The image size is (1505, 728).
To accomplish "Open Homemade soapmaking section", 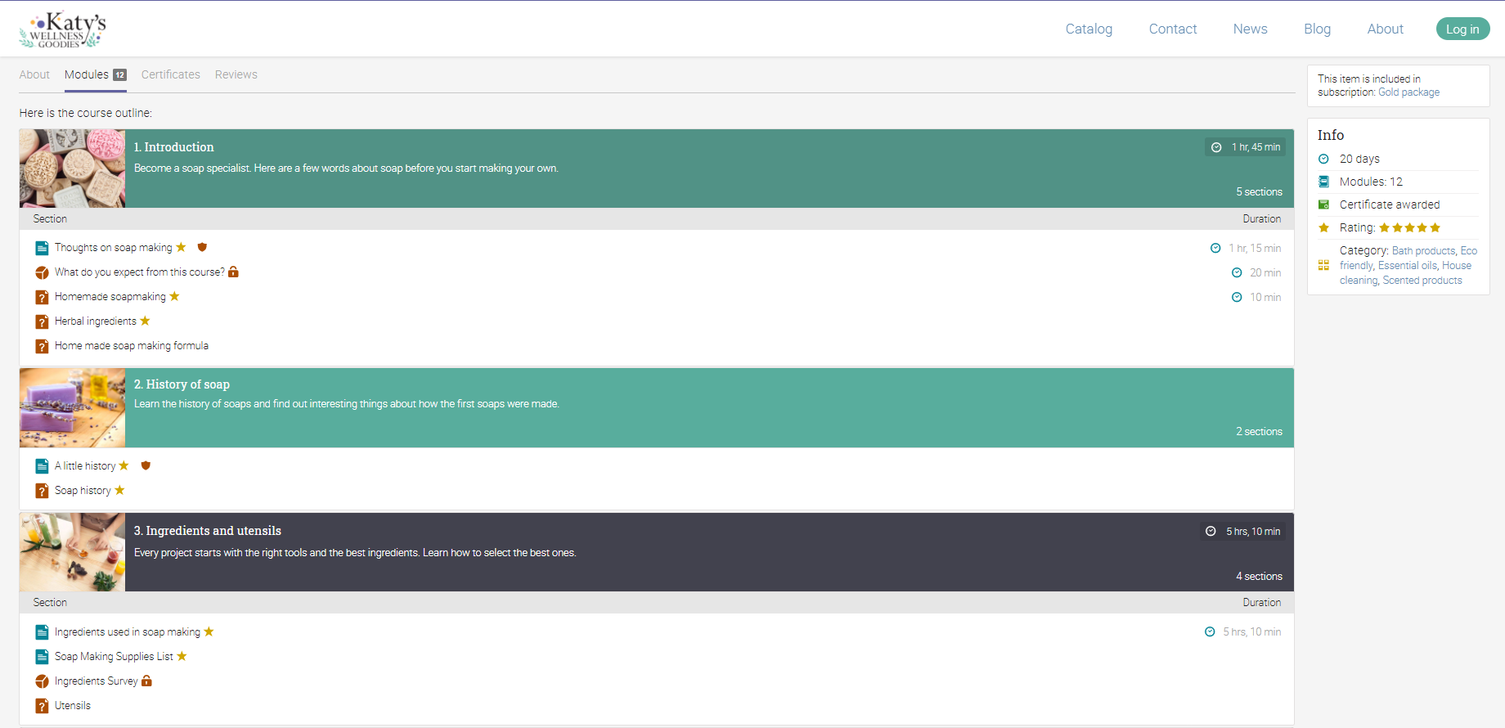I will tap(110, 297).
